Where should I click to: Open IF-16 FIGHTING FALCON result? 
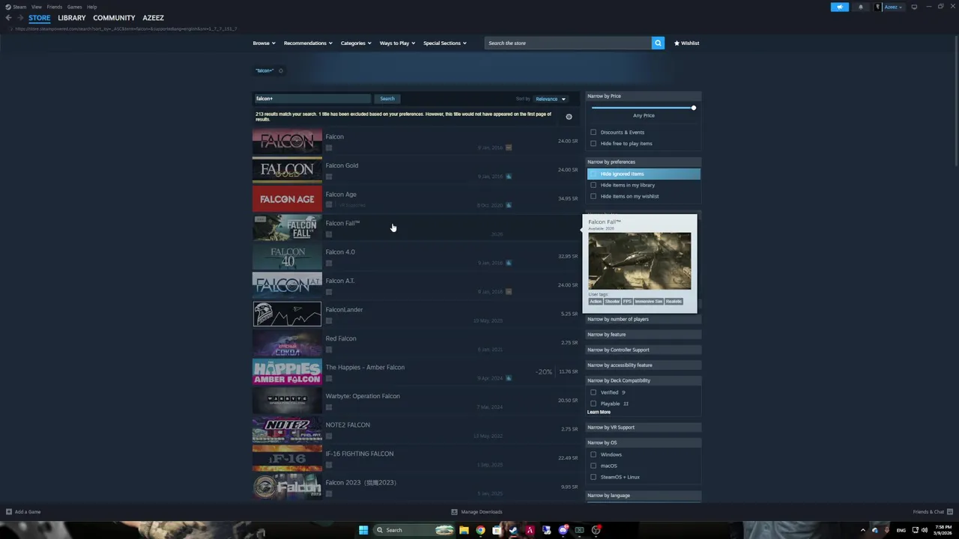click(x=415, y=458)
